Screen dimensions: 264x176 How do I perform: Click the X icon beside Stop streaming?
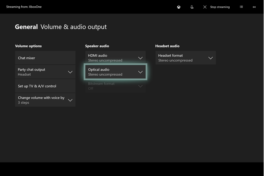(205, 7)
